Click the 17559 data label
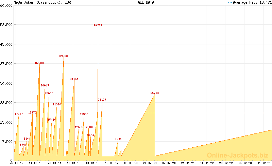Viewport: 272px width, 166px height. [84, 114]
